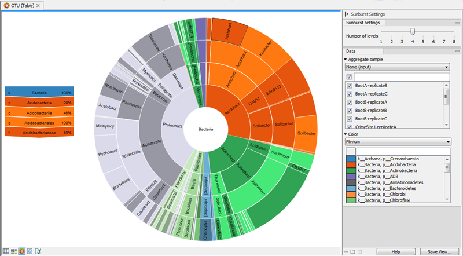Open the Phylum color dropdown
463x256 pixels.
(398, 141)
